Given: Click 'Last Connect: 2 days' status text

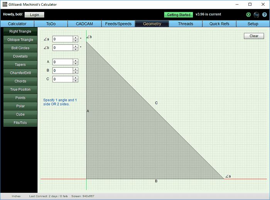Looking at the screenshot, I should (48, 196).
